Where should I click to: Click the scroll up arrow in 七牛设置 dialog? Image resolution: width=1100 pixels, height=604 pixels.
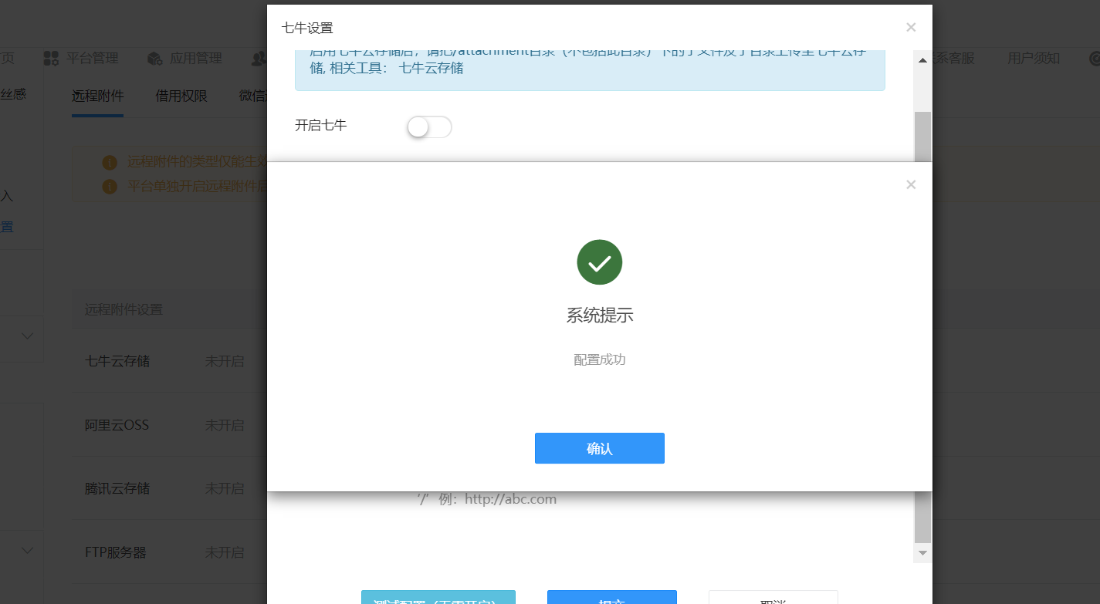coord(922,59)
